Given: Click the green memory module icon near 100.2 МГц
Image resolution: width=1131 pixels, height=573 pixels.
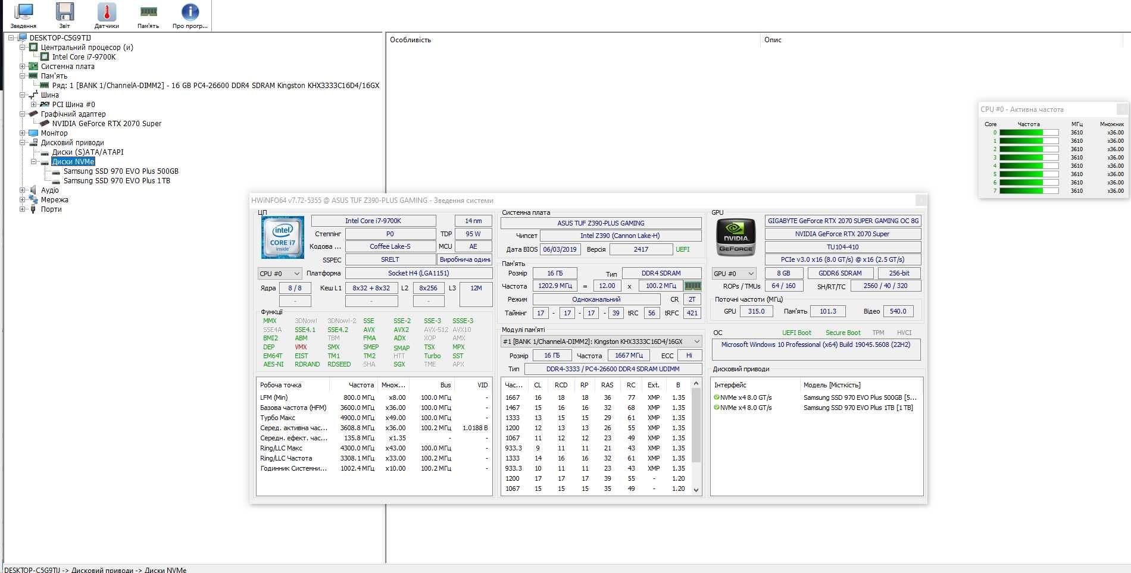Looking at the screenshot, I should 692,286.
